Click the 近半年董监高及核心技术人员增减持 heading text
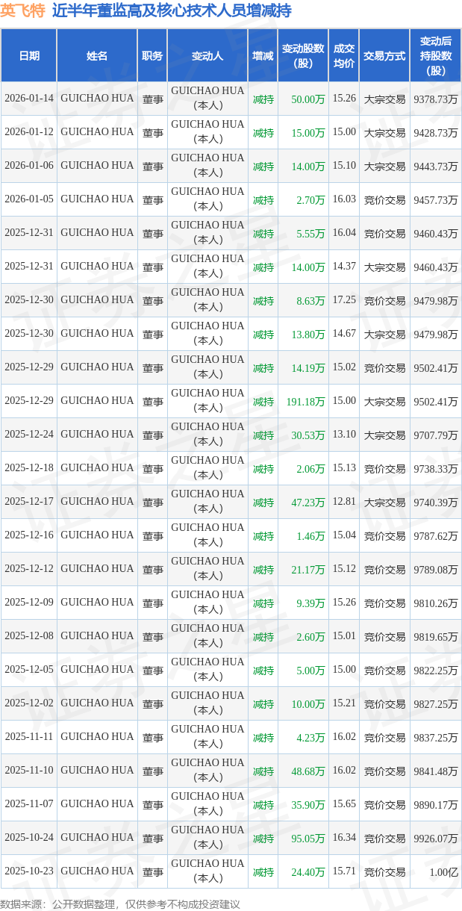This screenshot has height=911, width=462. pyautogui.click(x=172, y=11)
